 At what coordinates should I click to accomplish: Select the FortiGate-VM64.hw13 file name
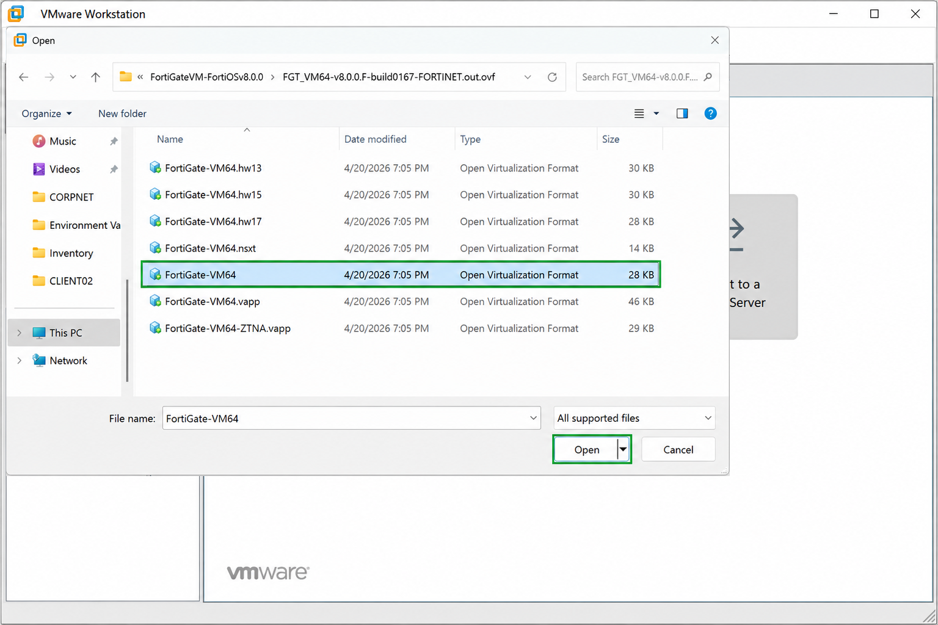213,168
